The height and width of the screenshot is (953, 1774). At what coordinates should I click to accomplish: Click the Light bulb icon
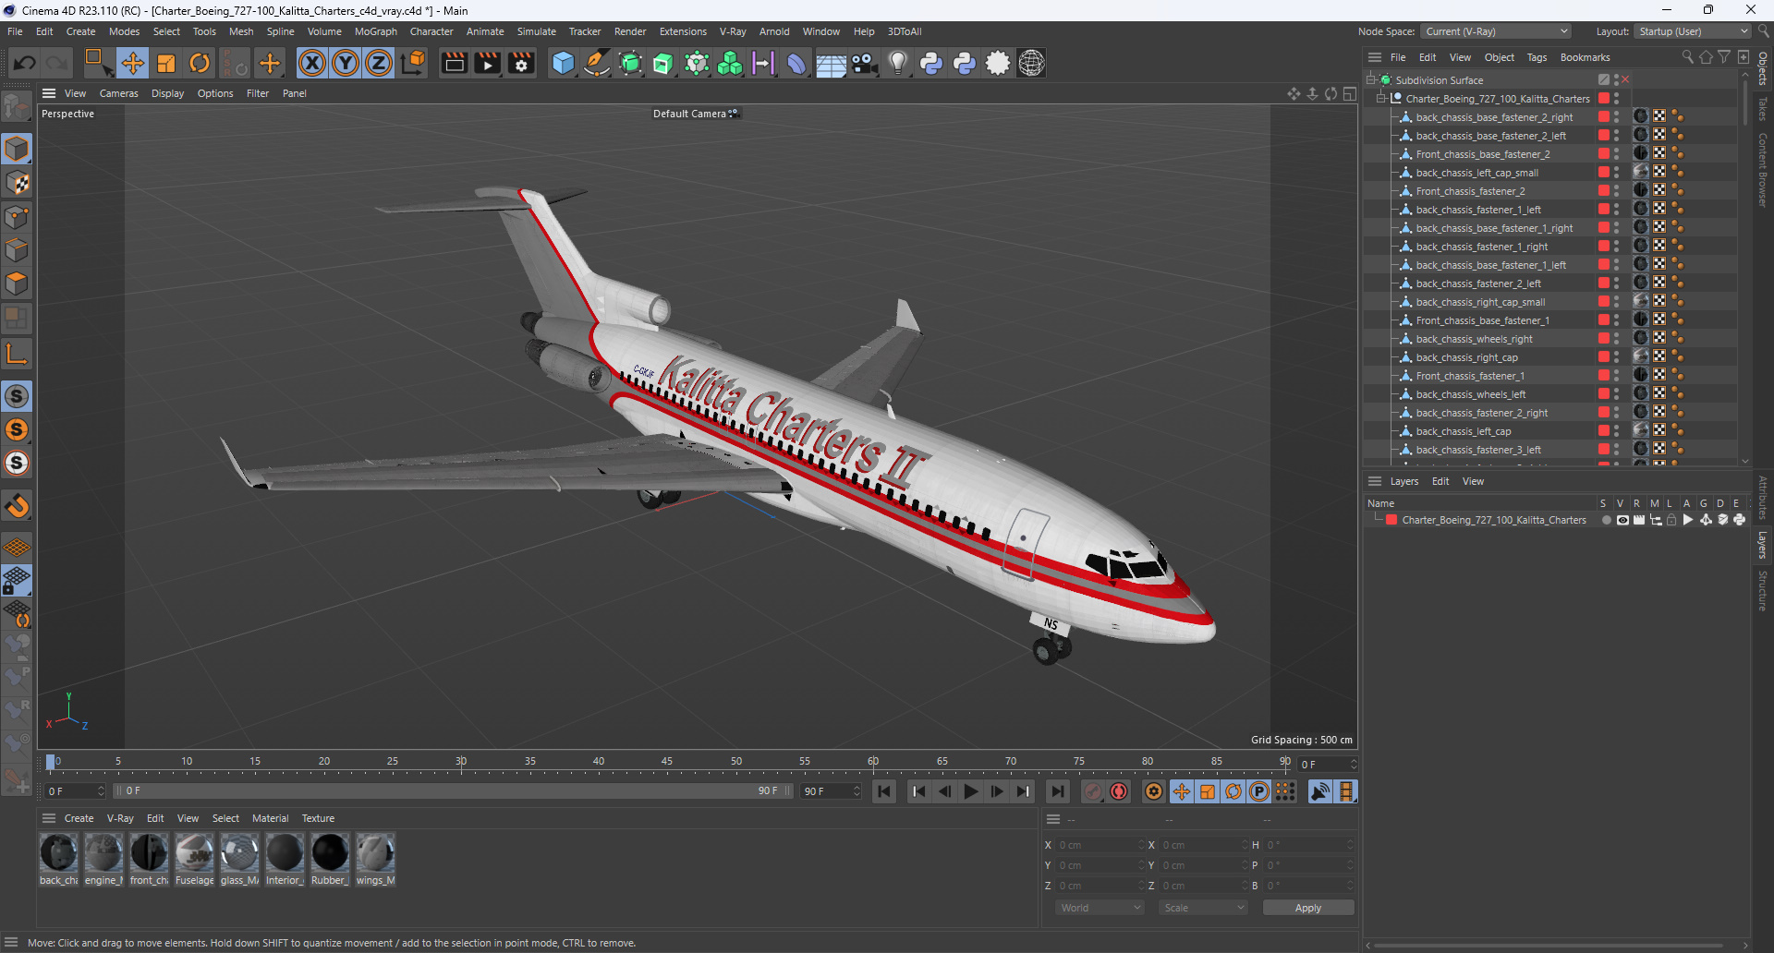897,63
